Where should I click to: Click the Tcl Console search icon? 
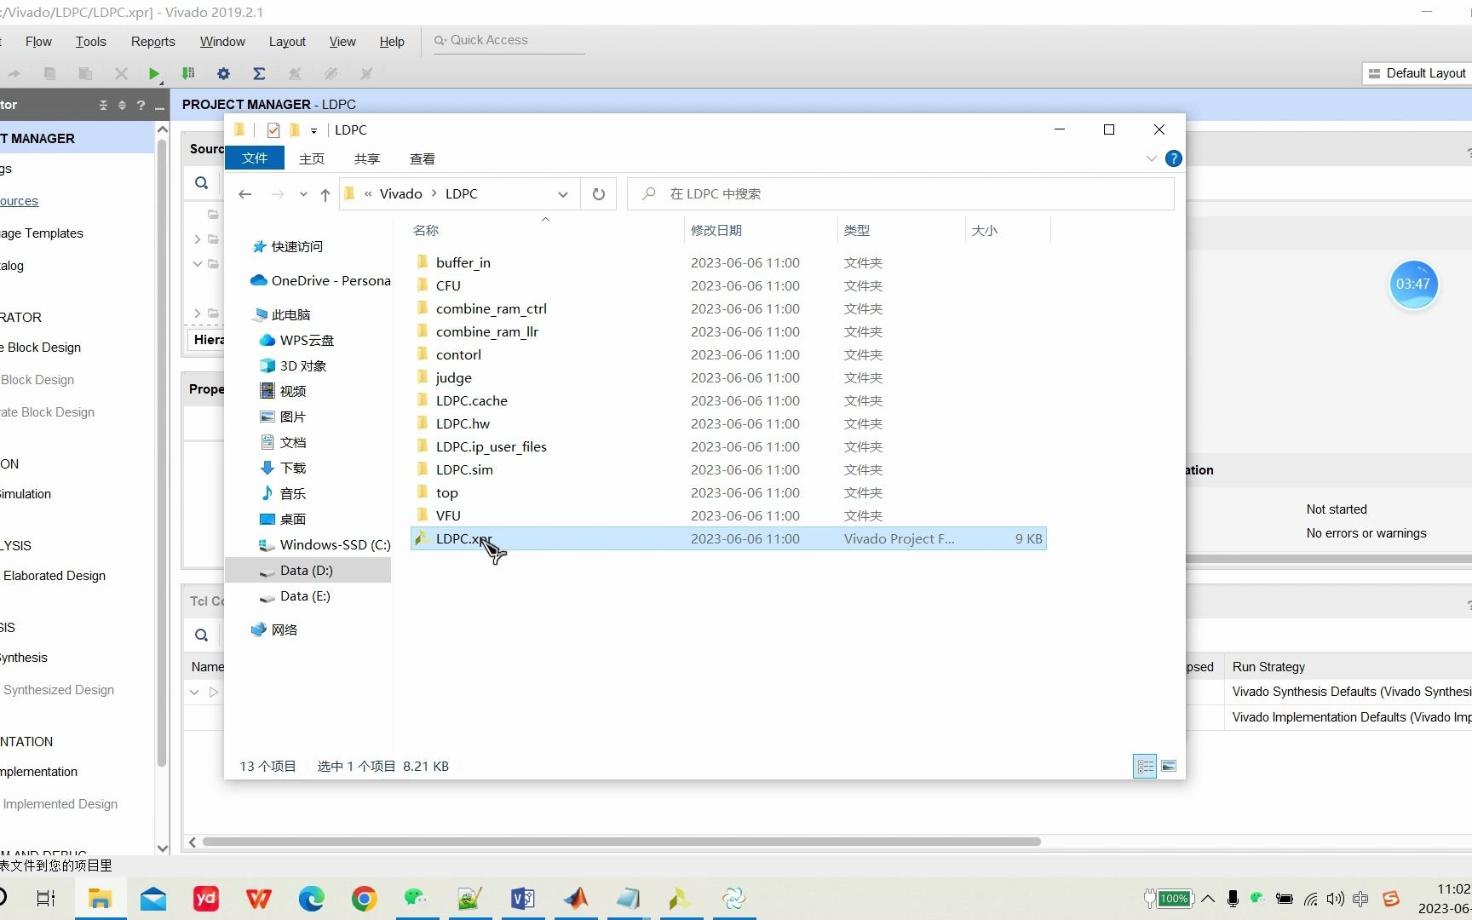coord(201,635)
